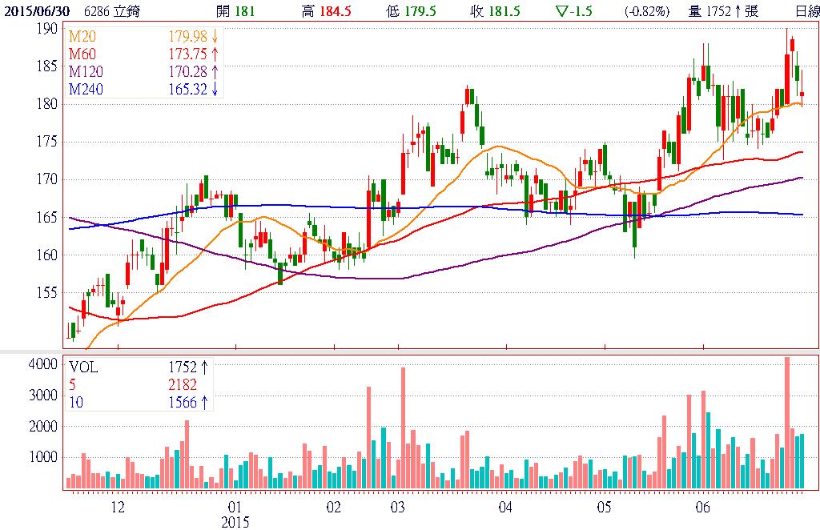Click the up arrow in the header volume reading

tap(734, 10)
